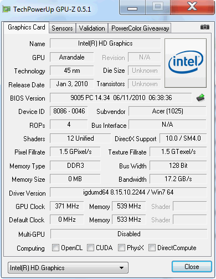The height and width of the screenshot is (279, 216).
Task: Click the Intel vendor logo
Action: click(x=186, y=63)
